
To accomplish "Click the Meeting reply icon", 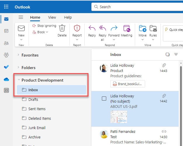I will 127,28.
